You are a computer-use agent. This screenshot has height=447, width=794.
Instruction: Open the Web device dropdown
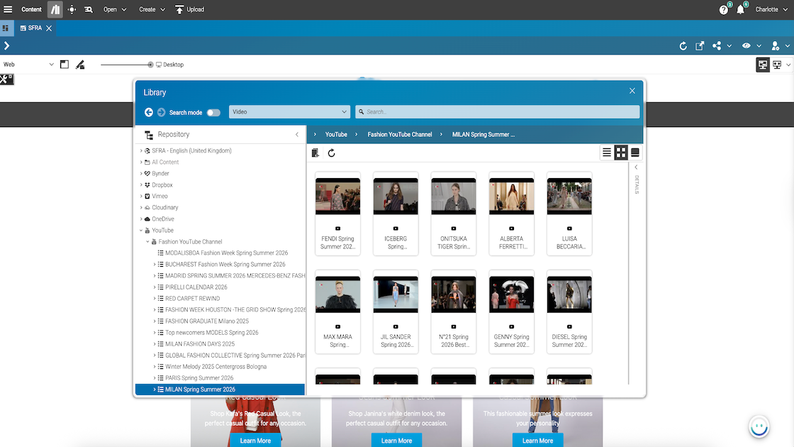[28, 65]
